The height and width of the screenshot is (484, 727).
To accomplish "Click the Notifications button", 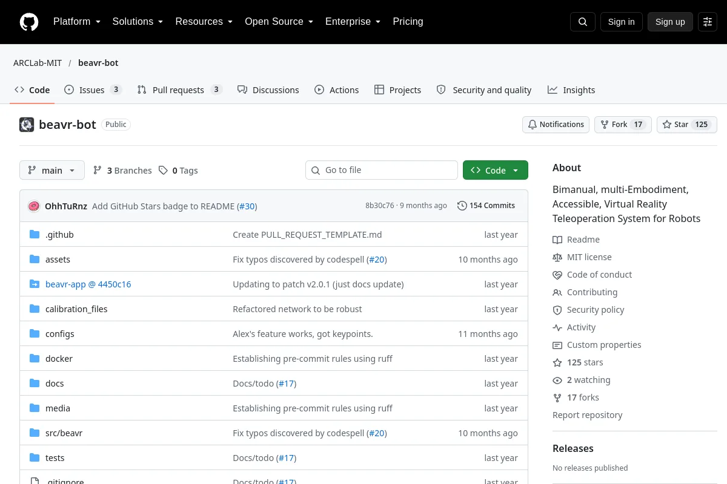I will (556, 125).
